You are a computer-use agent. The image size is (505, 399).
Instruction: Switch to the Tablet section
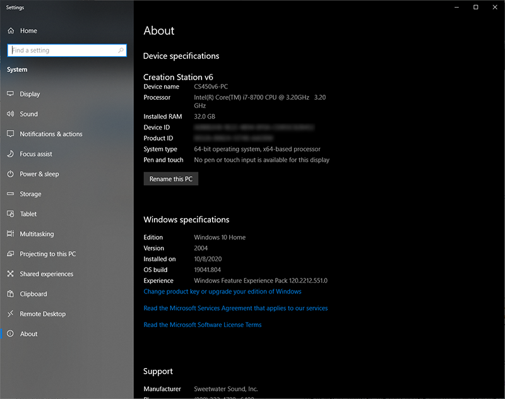click(x=28, y=214)
